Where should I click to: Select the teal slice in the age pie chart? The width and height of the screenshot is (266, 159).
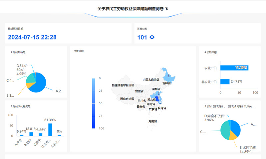click(x=31, y=78)
